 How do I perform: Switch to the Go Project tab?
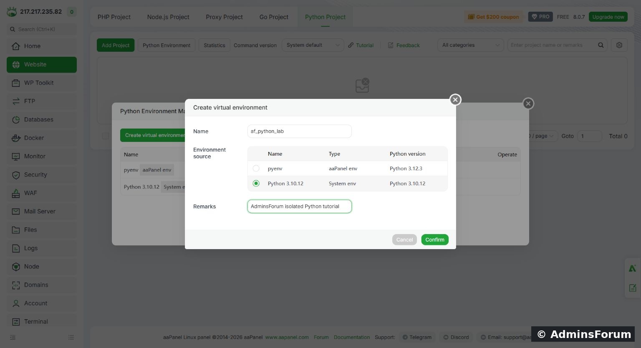click(274, 17)
